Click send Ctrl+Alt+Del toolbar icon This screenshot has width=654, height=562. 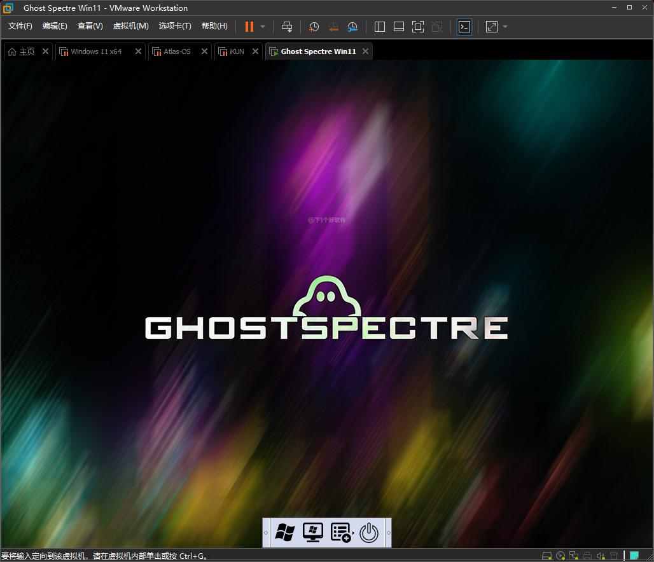pos(287,27)
